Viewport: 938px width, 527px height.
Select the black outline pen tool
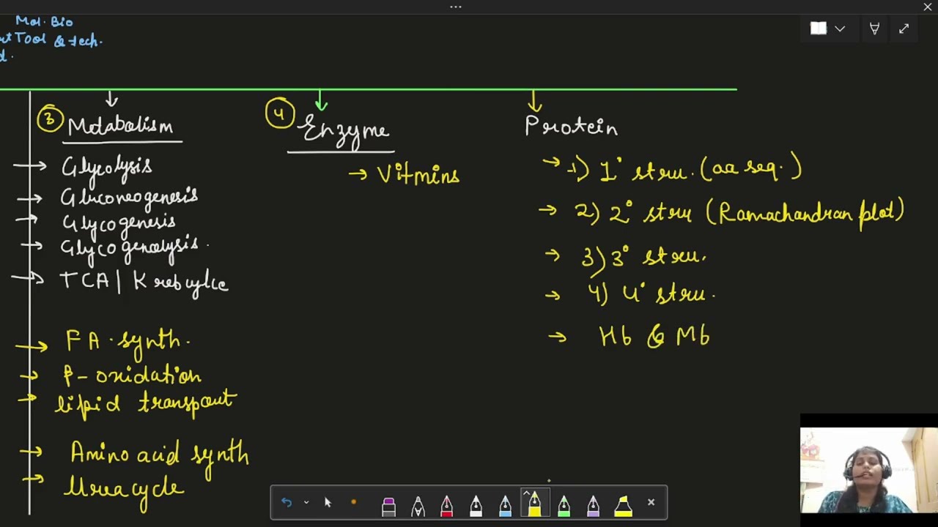418,505
